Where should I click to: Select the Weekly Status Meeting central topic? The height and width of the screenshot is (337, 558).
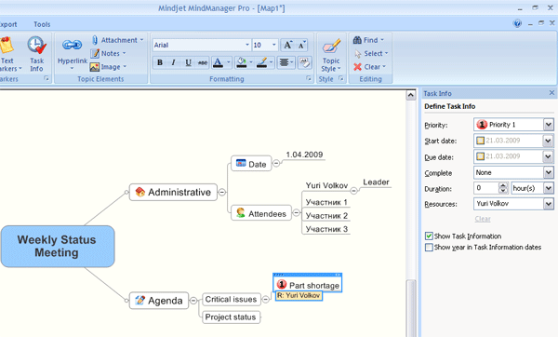[58, 246]
